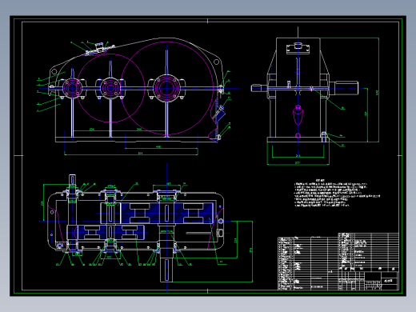This screenshot has height=312, width=416.
Task: Select the inspection cover vent atop front view
Action: coord(99,46)
